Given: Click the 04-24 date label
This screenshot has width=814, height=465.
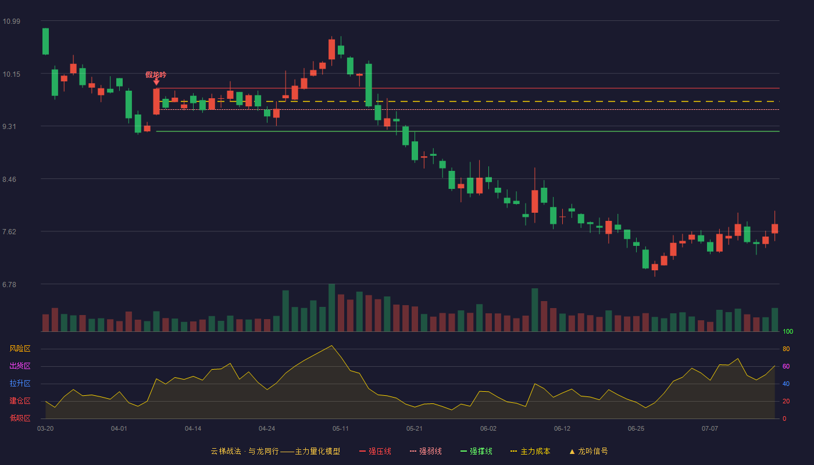Looking at the screenshot, I should [x=267, y=428].
